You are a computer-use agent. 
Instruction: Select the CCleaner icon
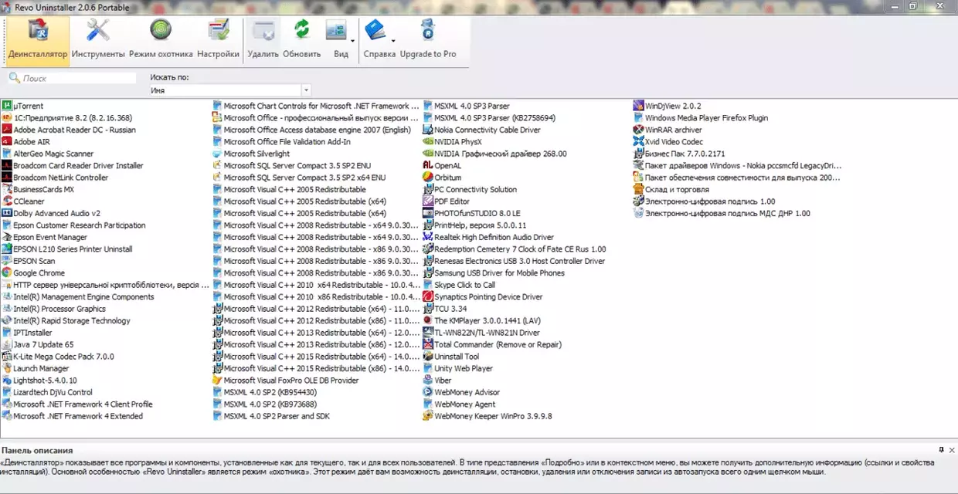pyautogui.click(x=6, y=201)
